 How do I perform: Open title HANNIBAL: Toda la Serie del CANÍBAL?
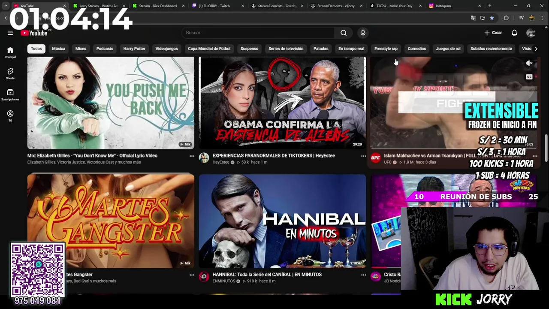tap(267, 275)
